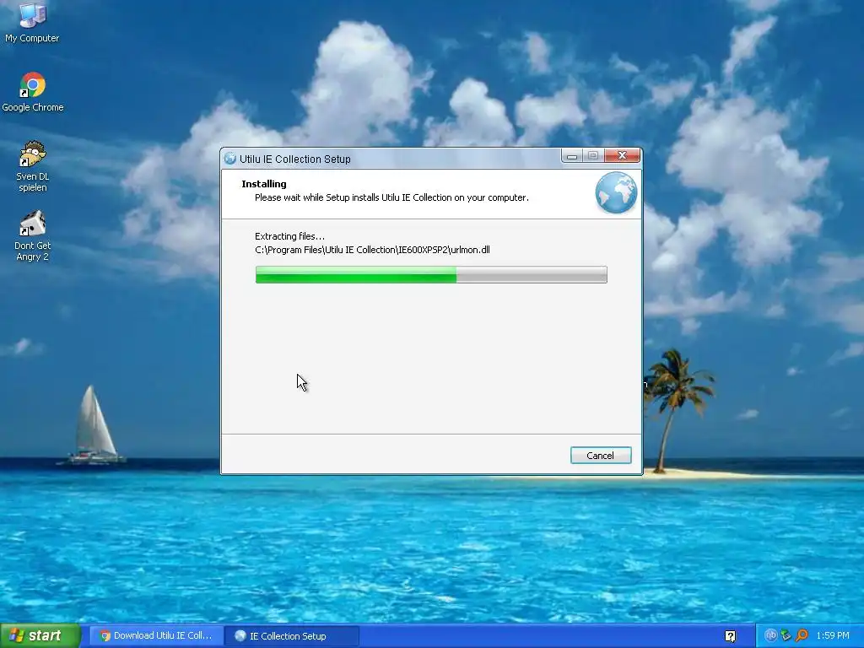Screen dimensions: 864x648
Task: Switch to Download Utilu IE Coll... taskbar item
Action: (156, 635)
